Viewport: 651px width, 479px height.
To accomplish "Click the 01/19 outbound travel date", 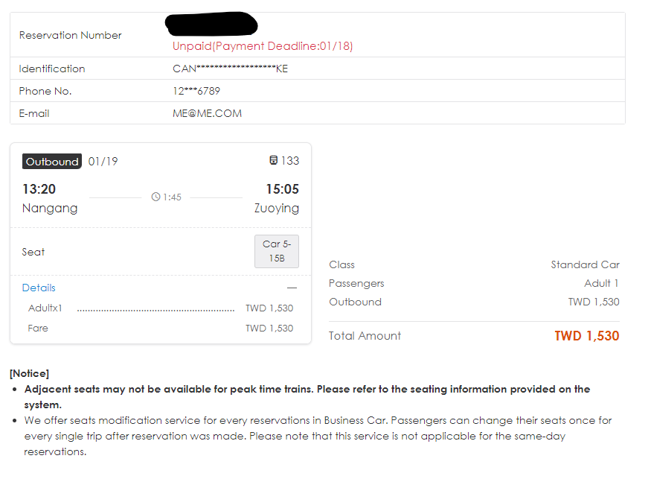I will [x=103, y=161].
